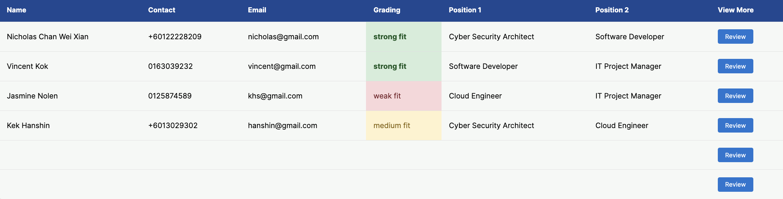Screen dimensions: 783x199
Task: Select the Position 1 column header
Action: point(465,10)
